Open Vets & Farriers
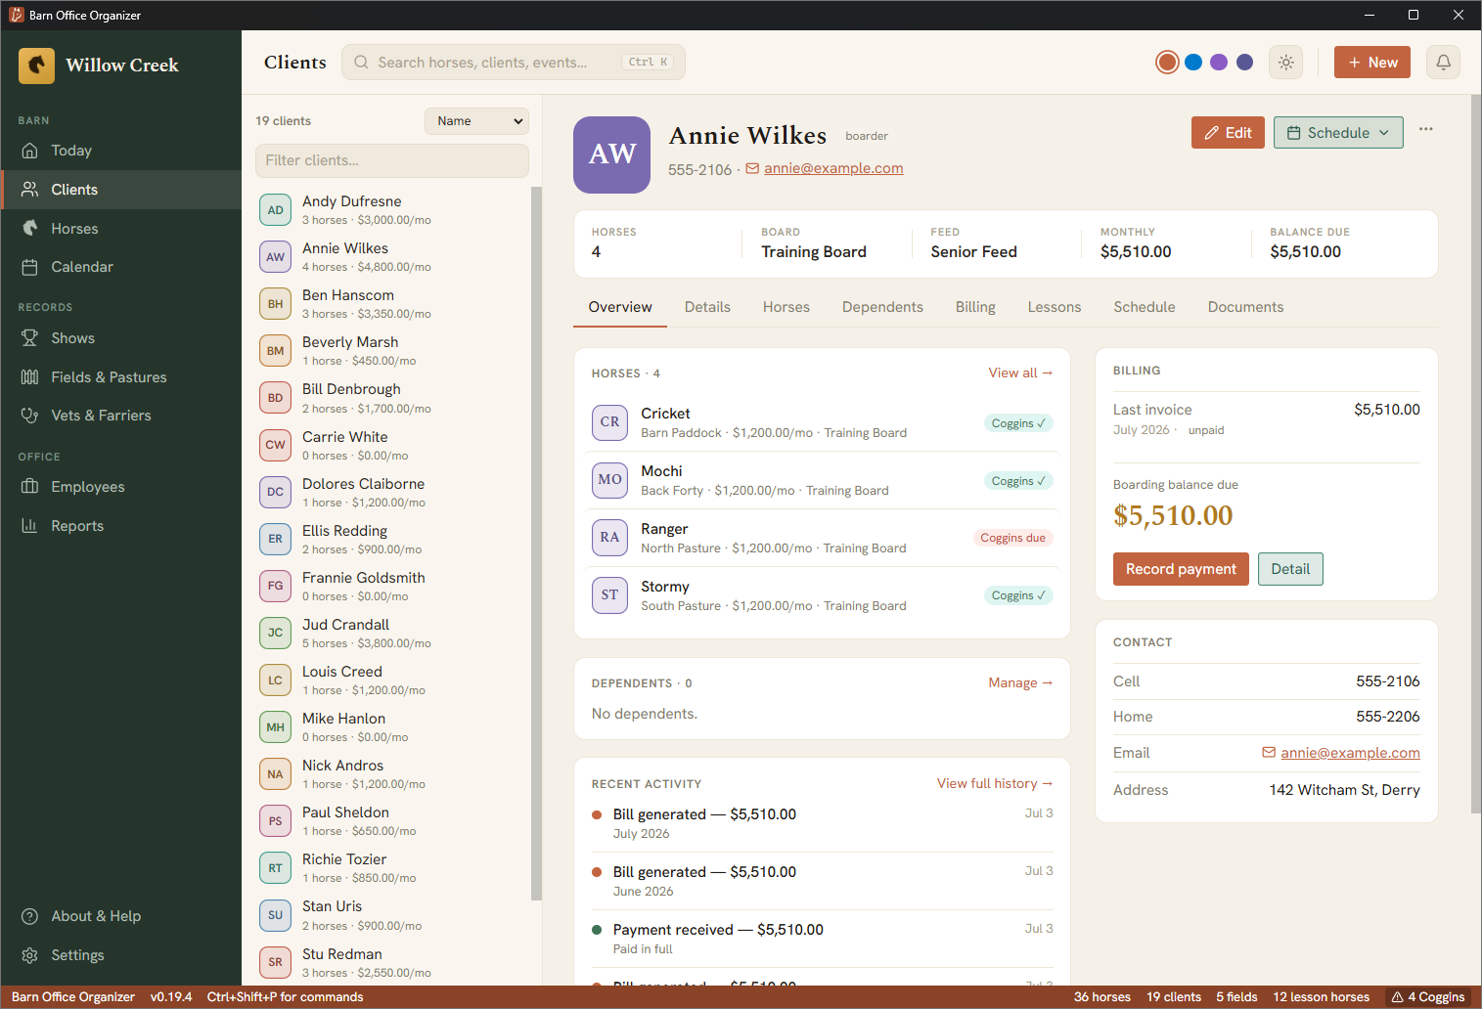This screenshot has height=1009, width=1482. pyautogui.click(x=120, y=416)
